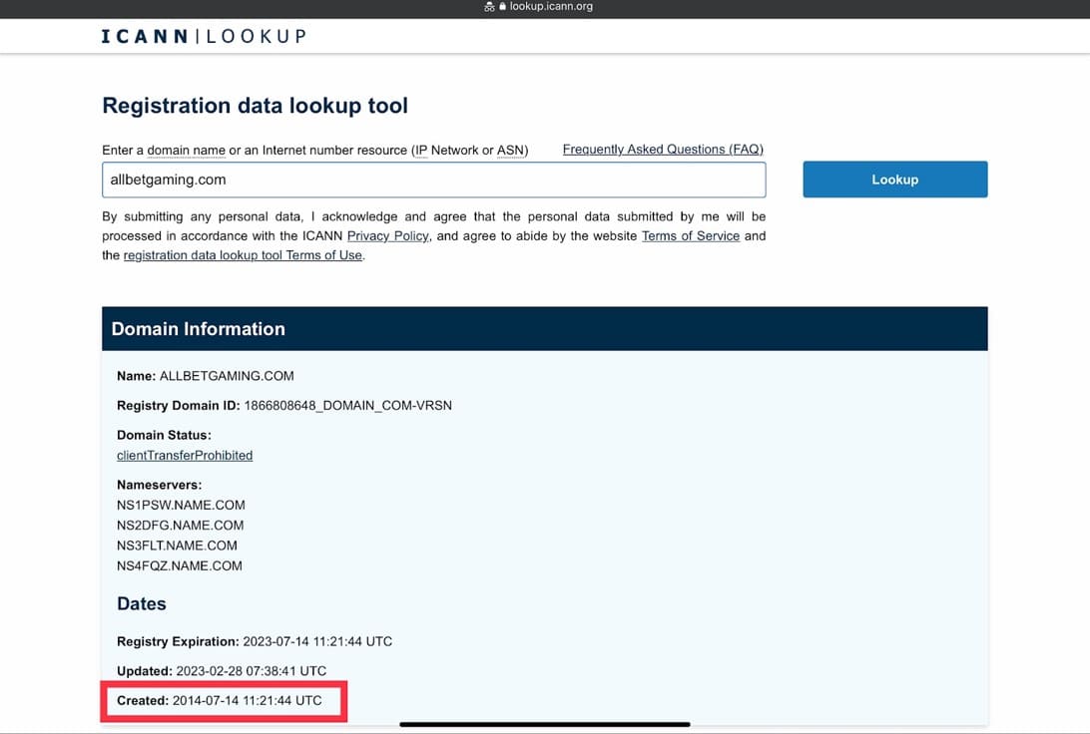
Task: Click the Nameservers label
Action: point(159,485)
